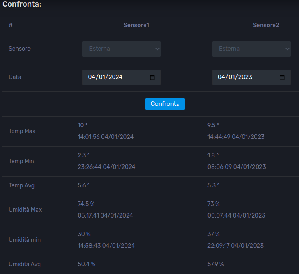Click the 08:06:09 04/01/2023 min temperature timestamp

[236, 167]
